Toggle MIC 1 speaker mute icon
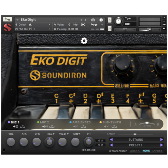Viewport: 168px width, 168px height. click(15, 127)
